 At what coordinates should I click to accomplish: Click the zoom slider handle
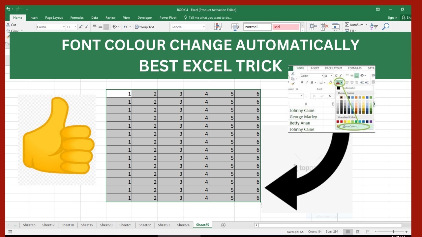[393, 232]
